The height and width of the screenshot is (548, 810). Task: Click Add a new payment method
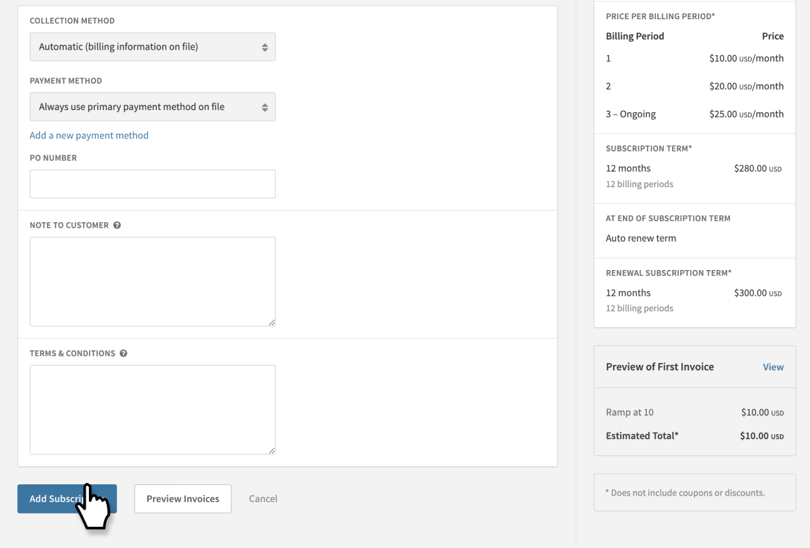89,135
